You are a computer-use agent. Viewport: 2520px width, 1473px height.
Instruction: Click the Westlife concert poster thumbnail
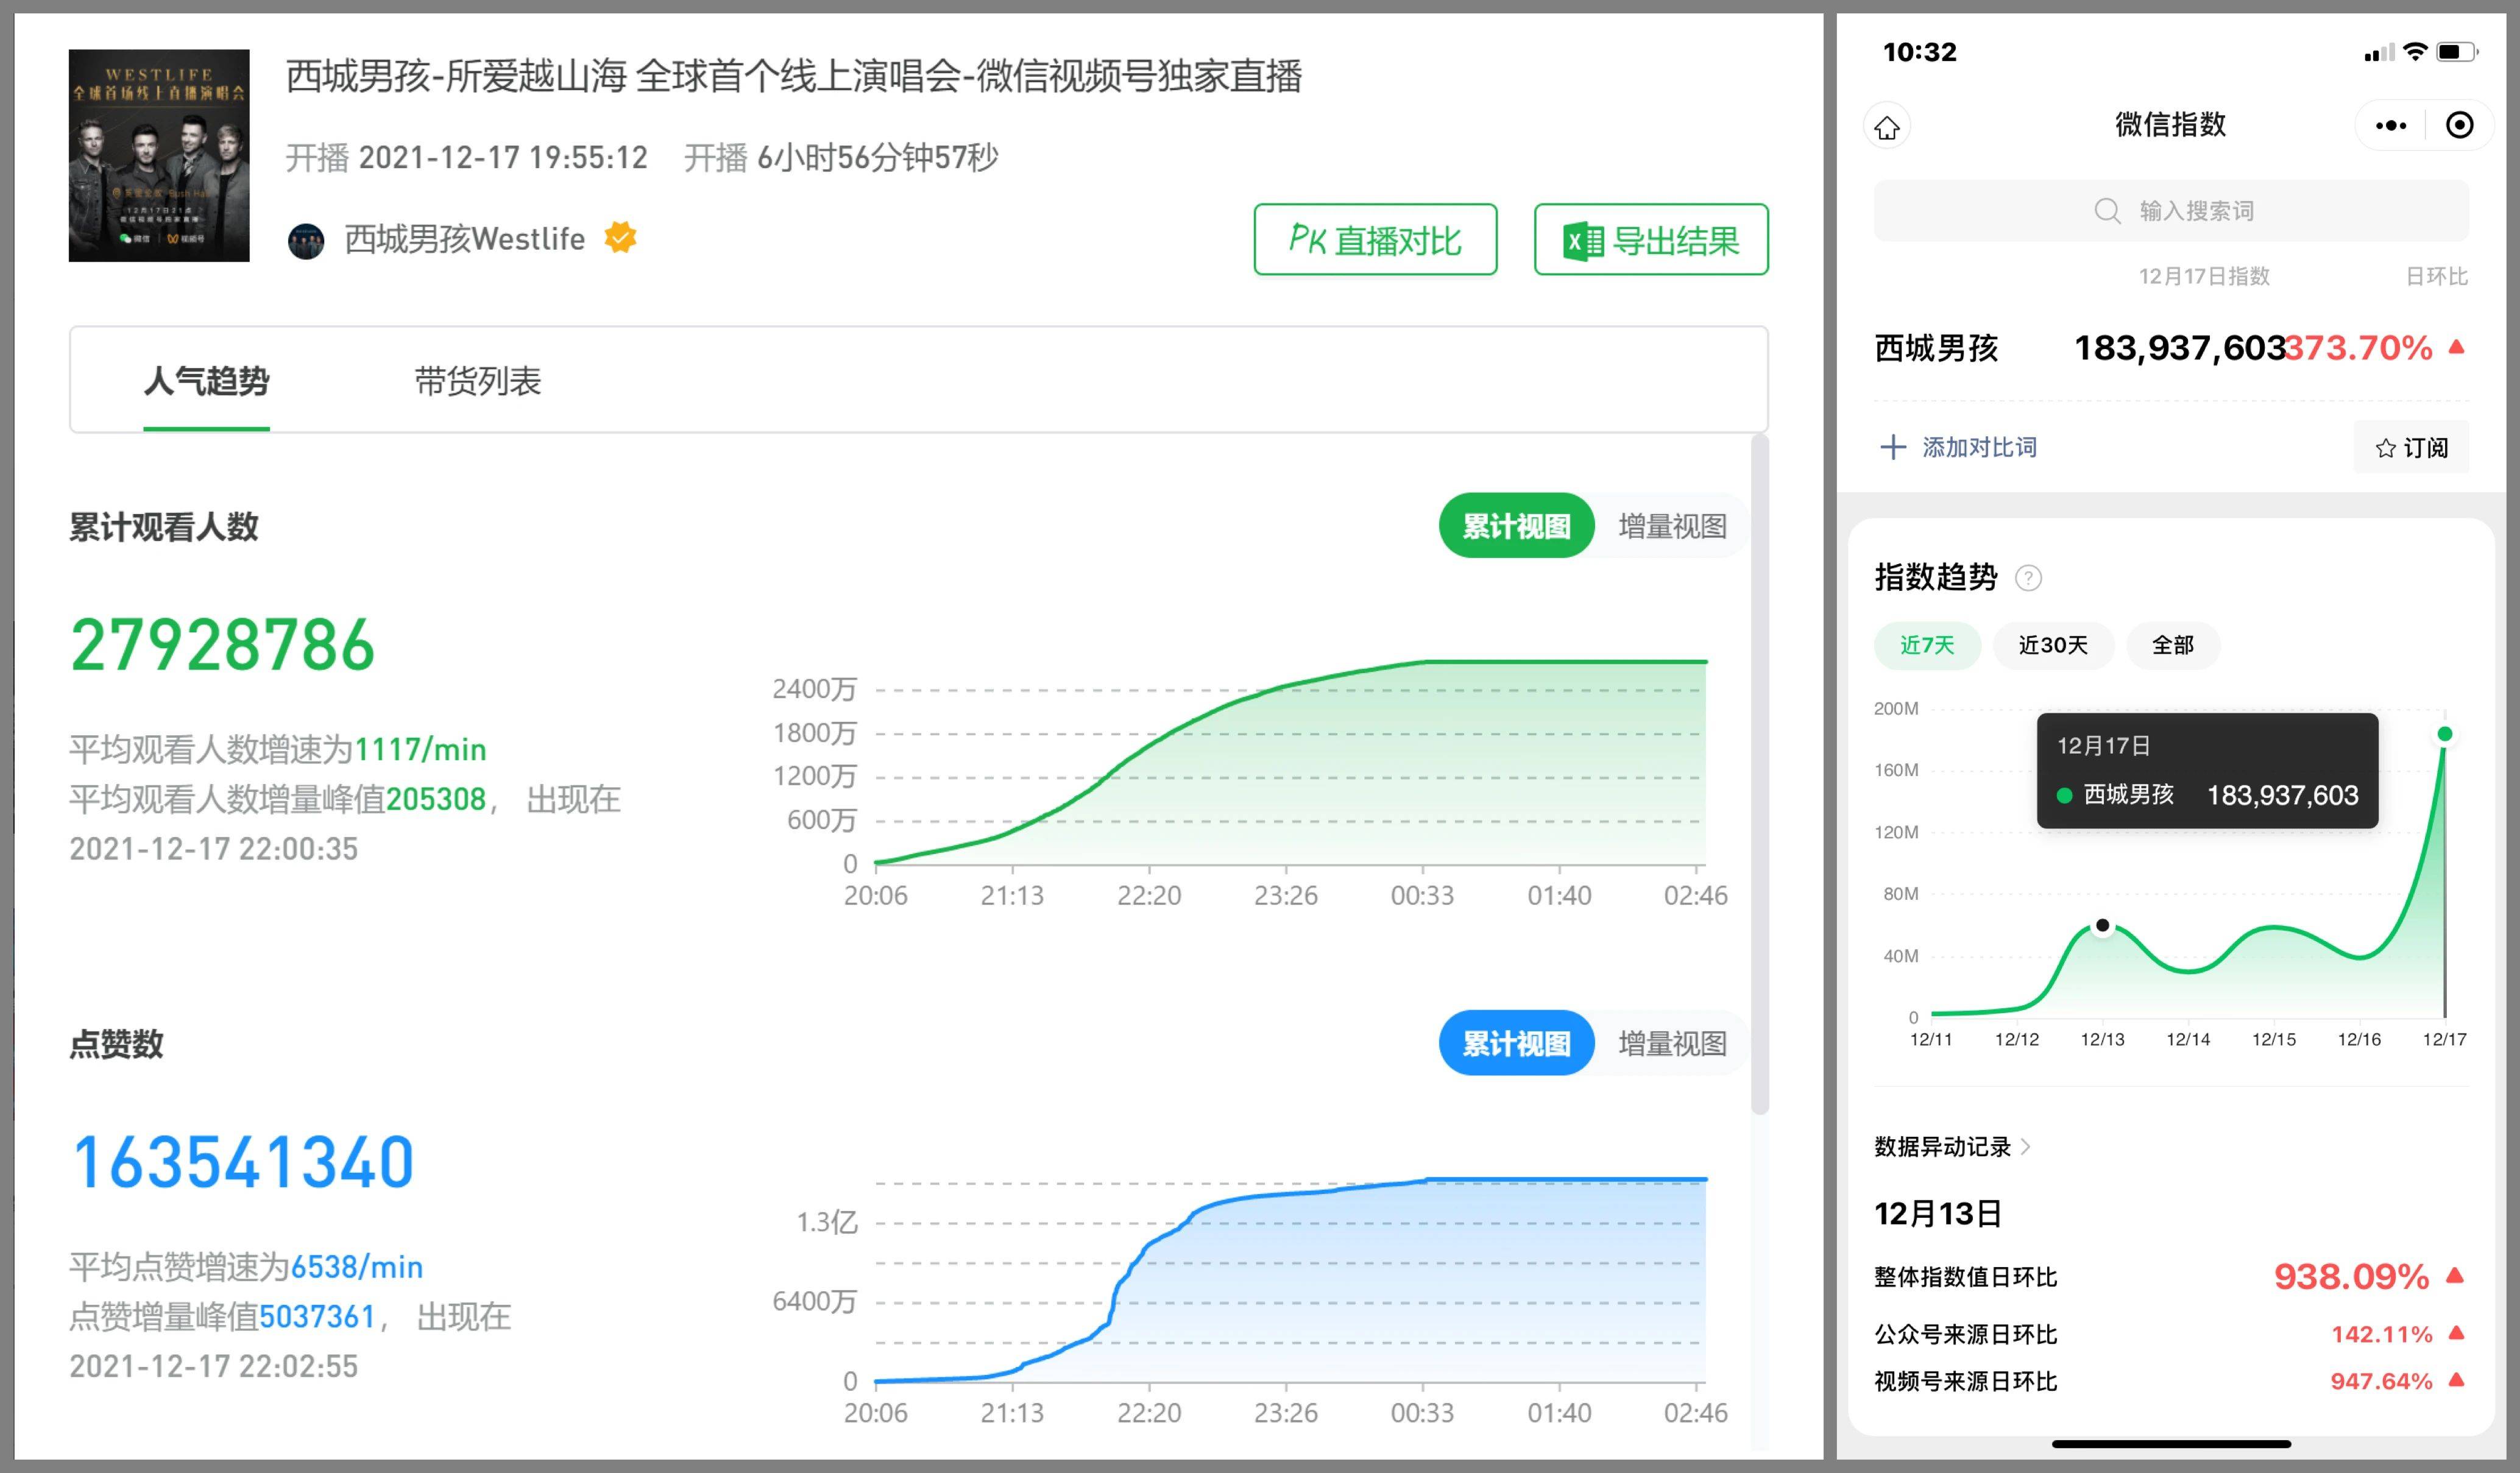point(159,155)
